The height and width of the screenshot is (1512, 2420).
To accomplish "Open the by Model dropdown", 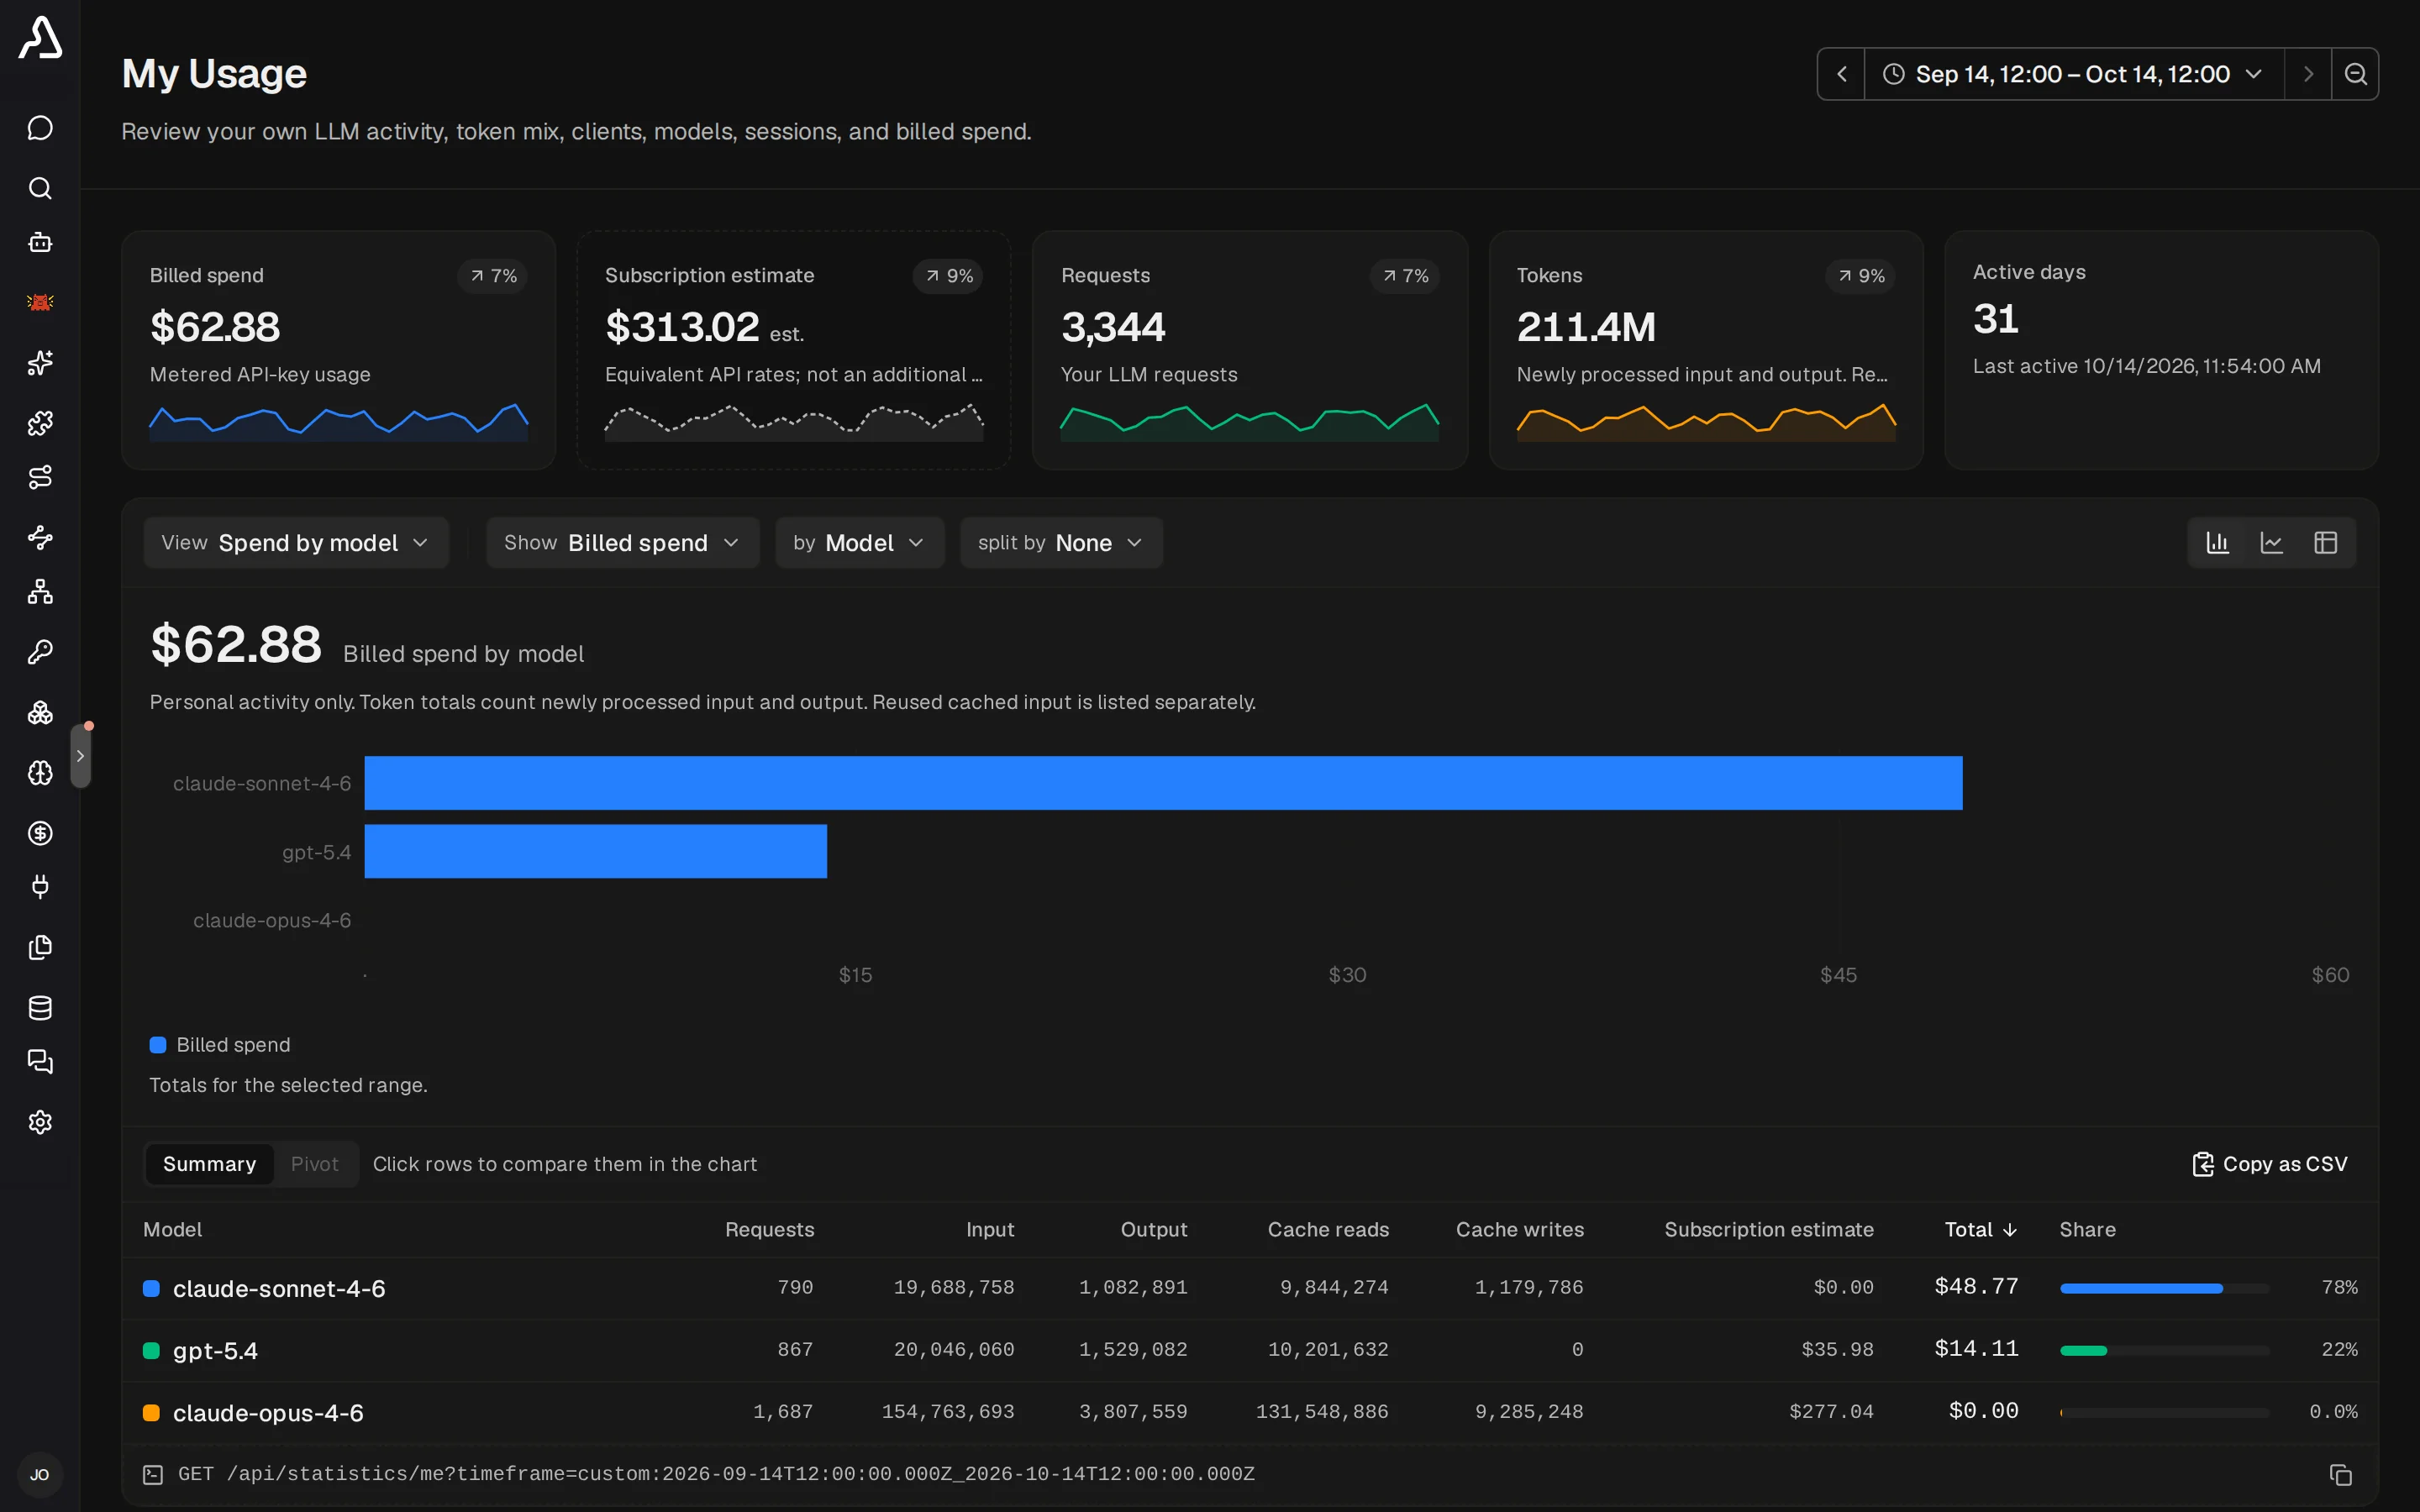I will pos(860,543).
